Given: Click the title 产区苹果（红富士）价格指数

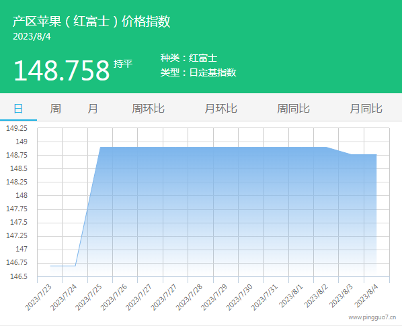Looking at the screenshot, I should pos(91,21).
